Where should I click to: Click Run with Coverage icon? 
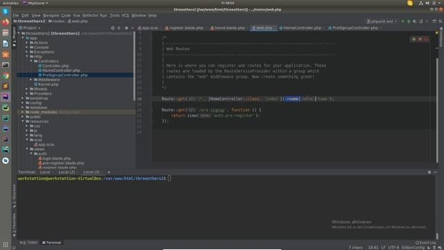click(415, 22)
